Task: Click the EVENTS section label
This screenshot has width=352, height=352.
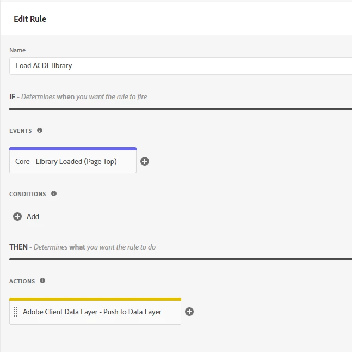Action: click(x=21, y=131)
